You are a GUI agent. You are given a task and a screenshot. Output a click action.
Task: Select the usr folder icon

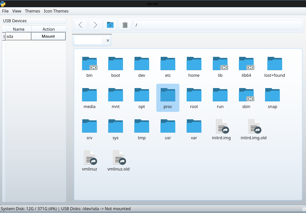pos(168,126)
